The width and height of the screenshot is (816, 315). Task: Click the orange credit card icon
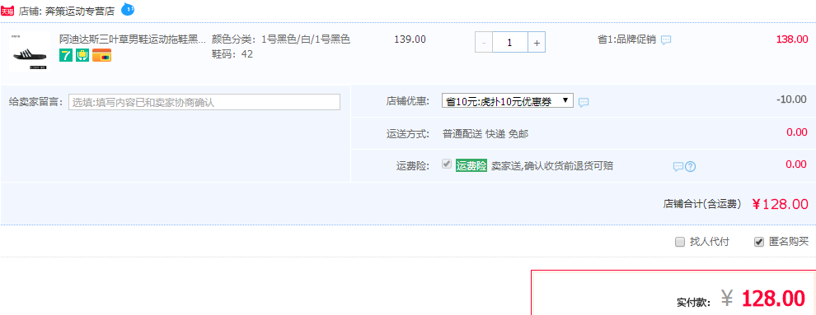click(x=101, y=55)
